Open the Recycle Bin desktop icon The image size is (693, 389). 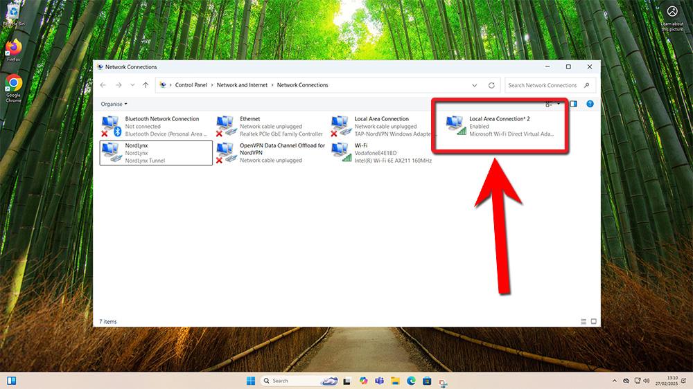point(14,15)
